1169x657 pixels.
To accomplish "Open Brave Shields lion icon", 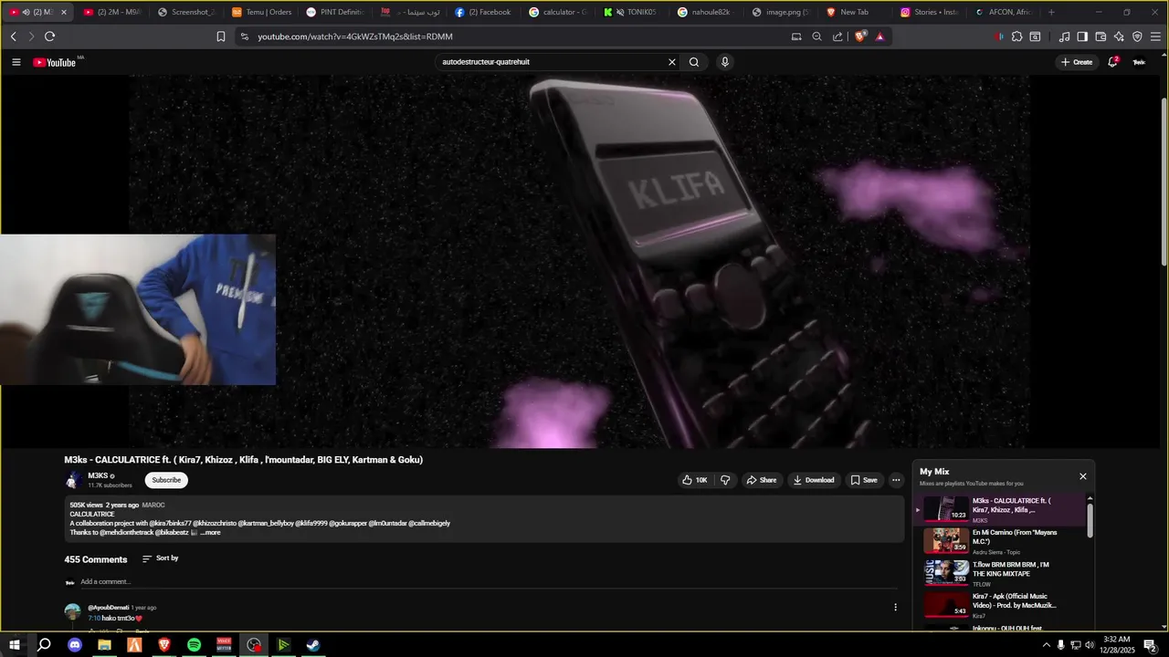I will click(860, 36).
